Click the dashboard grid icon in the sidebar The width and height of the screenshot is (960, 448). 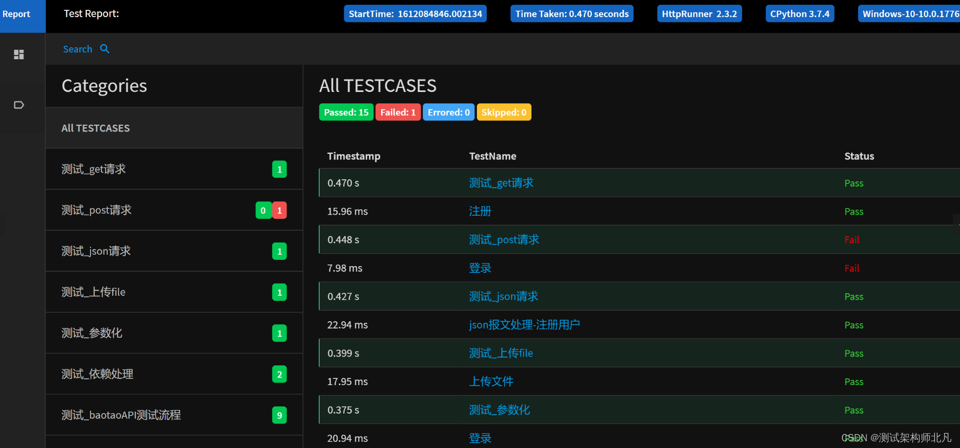click(x=19, y=55)
